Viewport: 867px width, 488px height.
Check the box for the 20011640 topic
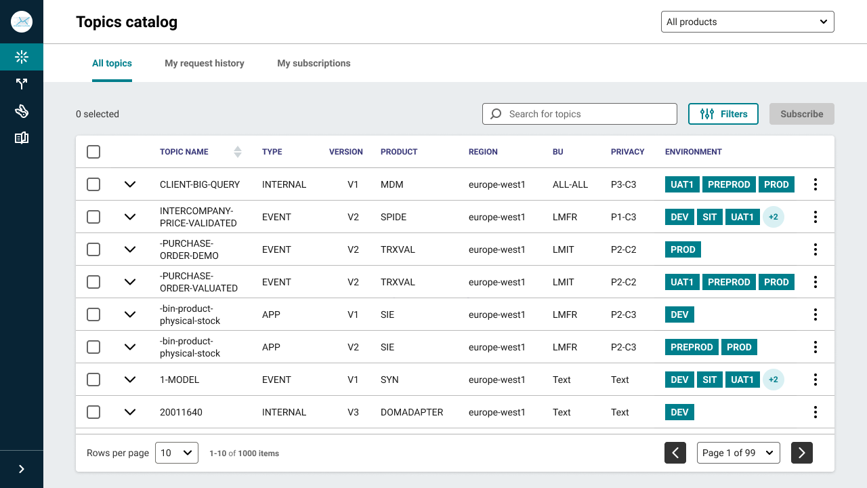coord(93,412)
